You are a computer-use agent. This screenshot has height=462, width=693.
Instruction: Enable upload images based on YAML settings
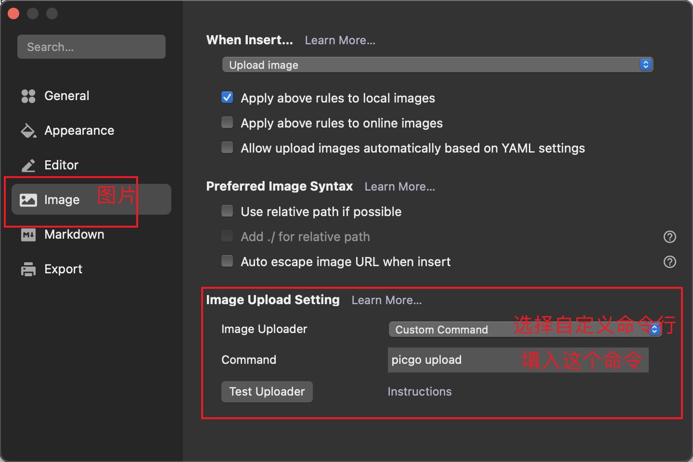coord(227,148)
